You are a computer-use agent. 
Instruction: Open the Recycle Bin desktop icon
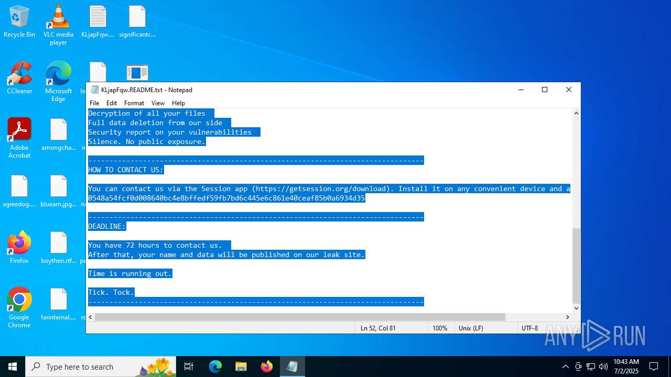19,22
